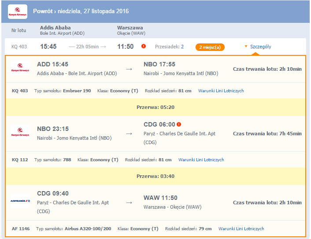311x239 pixels.
Task: Click the Przerwa: 03:40 layover bar
Action: pyautogui.click(x=155, y=176)
